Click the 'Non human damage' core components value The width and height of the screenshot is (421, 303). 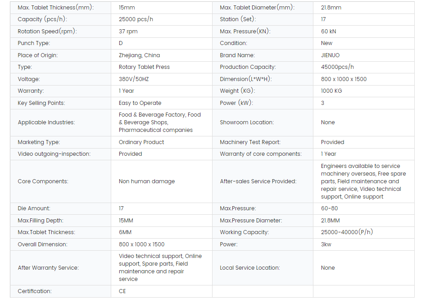point(147,181)
